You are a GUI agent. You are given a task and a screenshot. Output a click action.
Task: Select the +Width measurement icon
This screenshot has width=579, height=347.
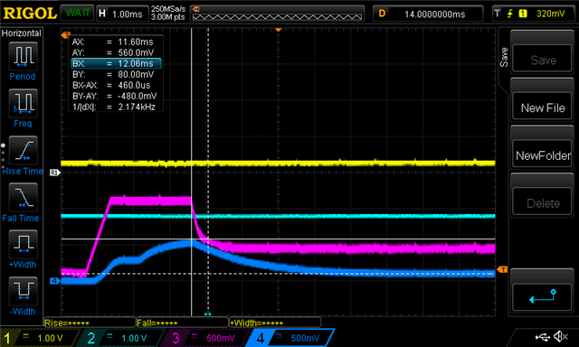23,244
